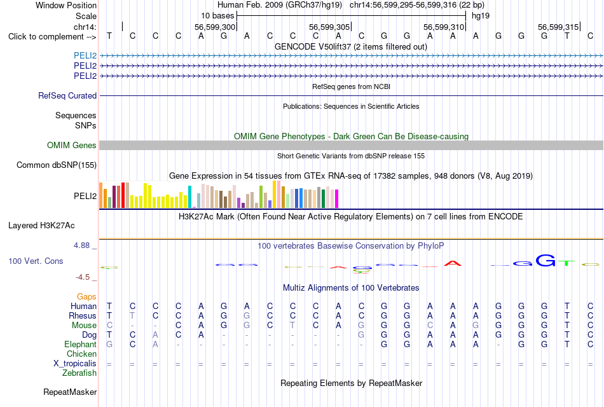Click the RefSeq Curated intron line
The height and width of the screenshot is (407, 604).
(351, 95)
